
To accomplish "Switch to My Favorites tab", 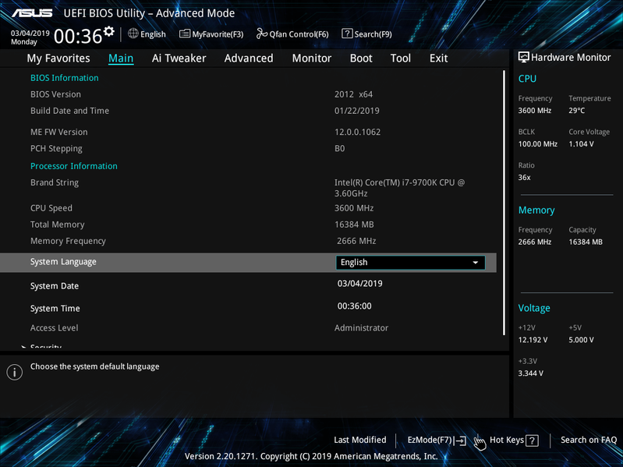I will (x=58, y=58).
